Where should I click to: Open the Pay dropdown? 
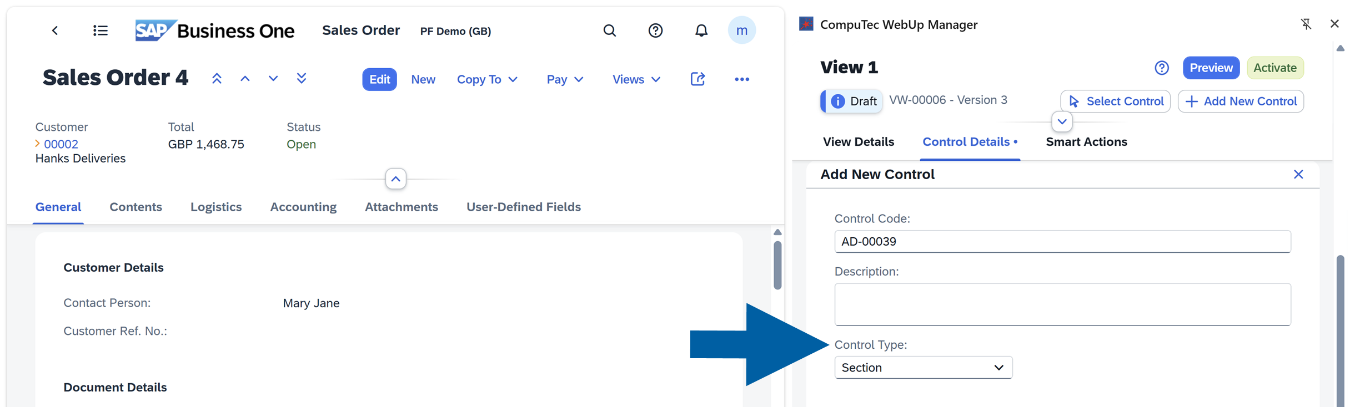pos(565,79)
